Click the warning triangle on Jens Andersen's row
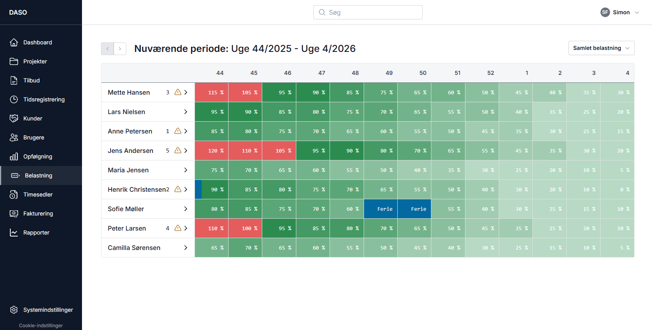The width and height of the screenshot is (652, 330). pyautogui.click(x=178, y=151)
